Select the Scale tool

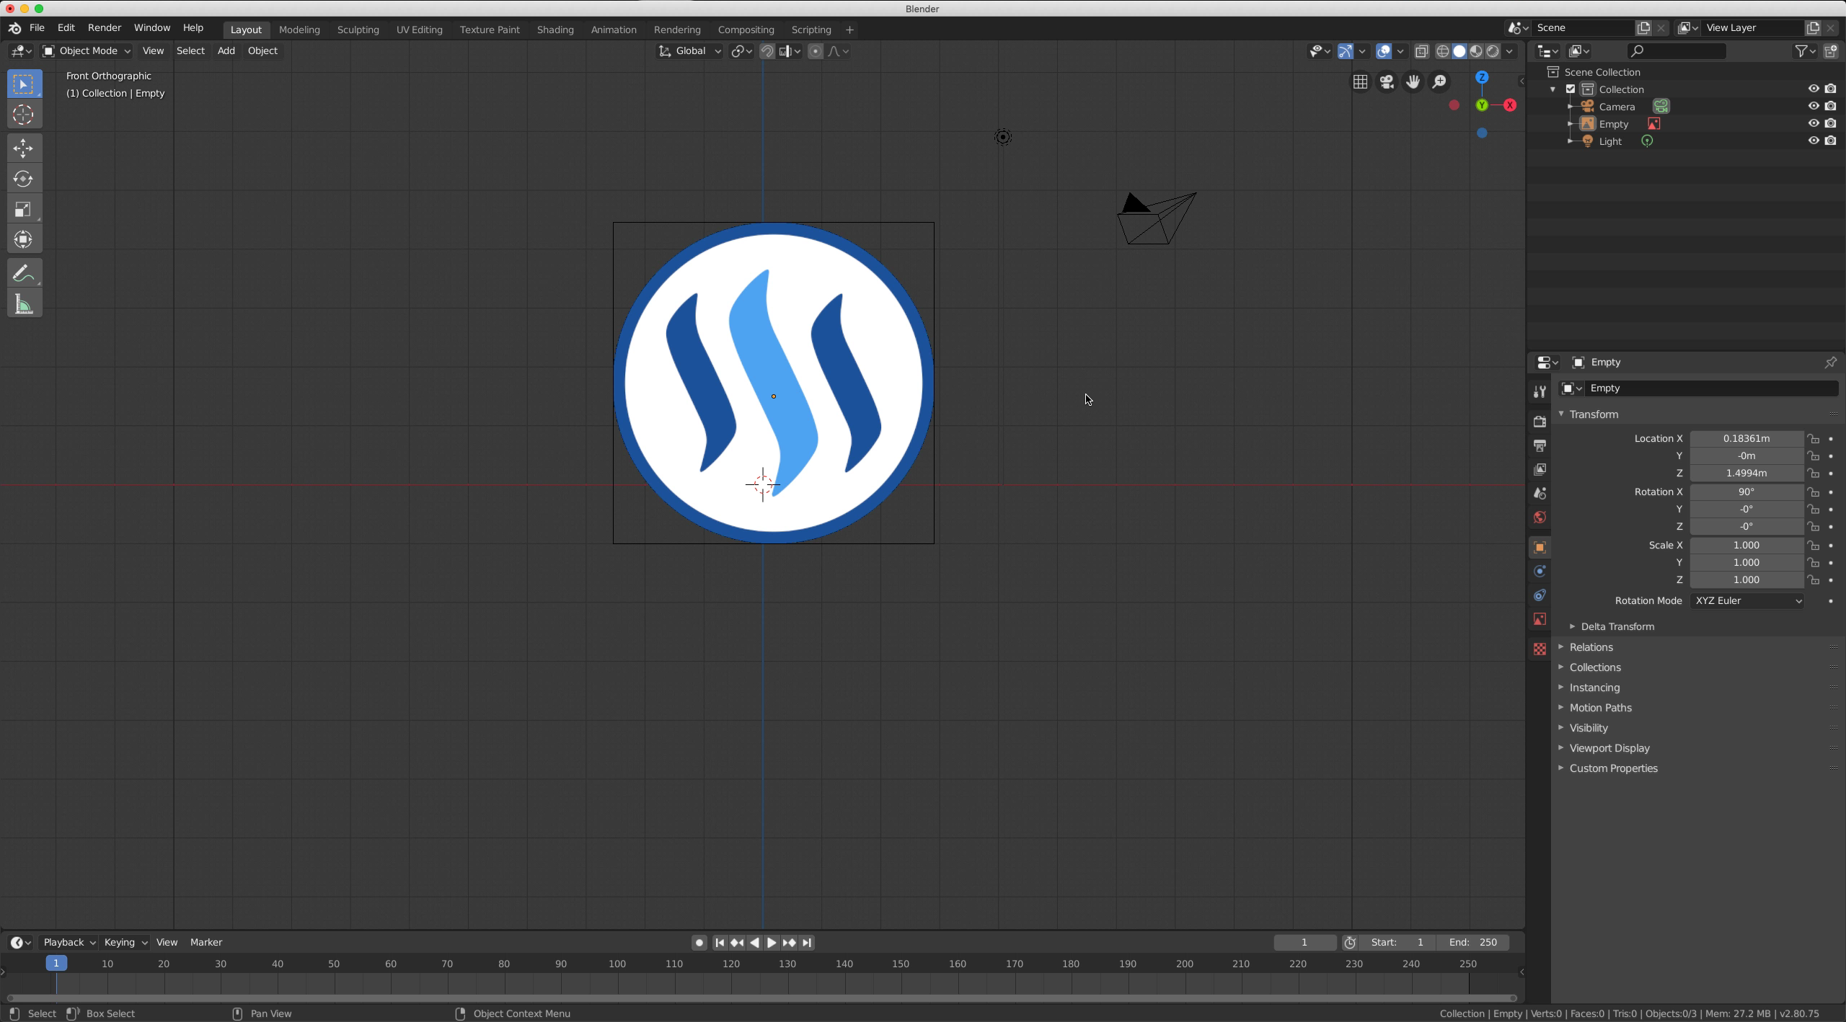click(23, 210)
